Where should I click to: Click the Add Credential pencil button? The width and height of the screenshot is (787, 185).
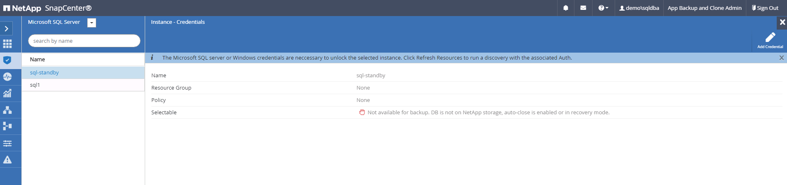(x=770, y=40)
